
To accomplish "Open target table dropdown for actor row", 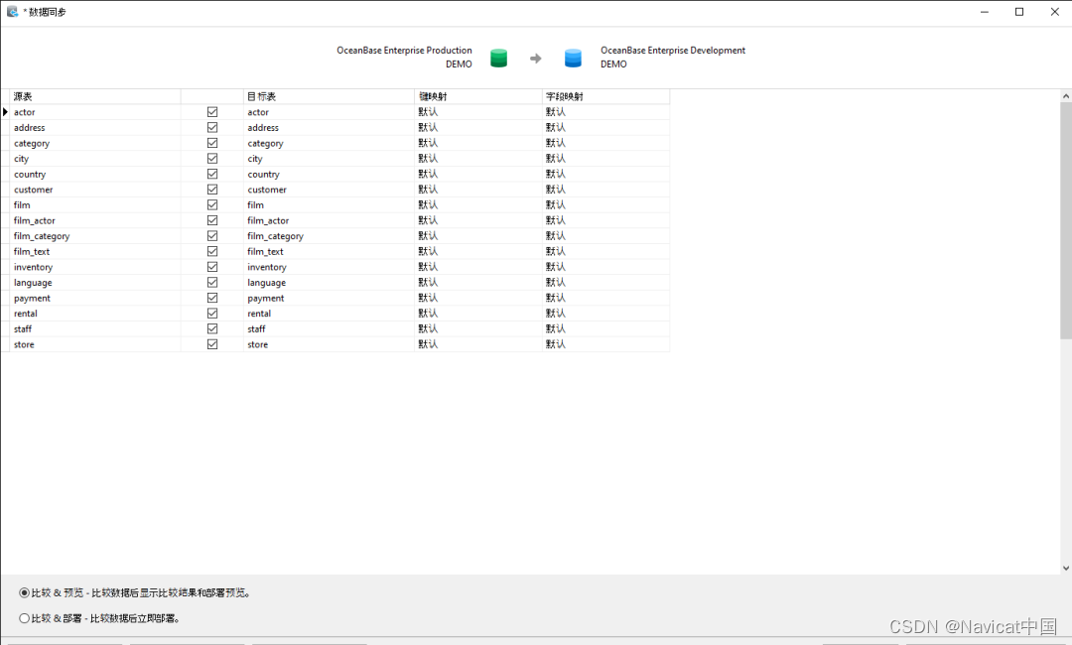I will point(329,112).
